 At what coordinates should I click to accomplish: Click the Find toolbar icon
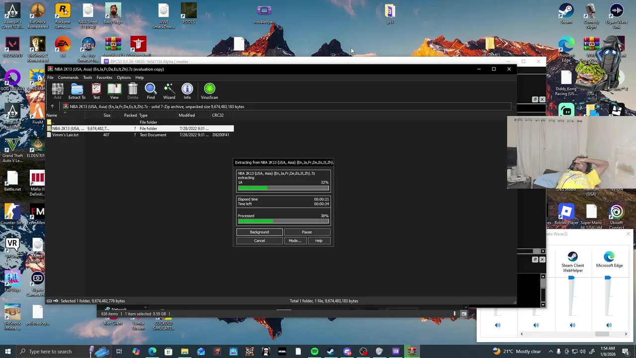point(151,91)
